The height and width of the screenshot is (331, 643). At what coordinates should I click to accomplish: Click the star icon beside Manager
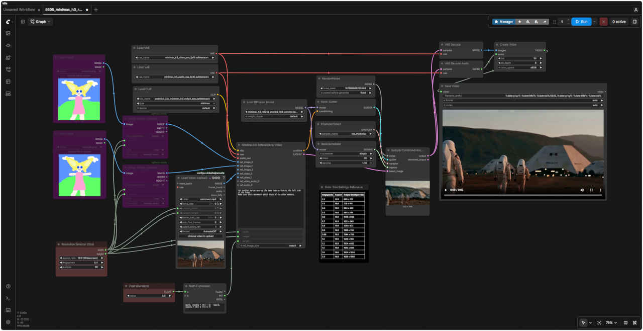(x=519, y=22)
